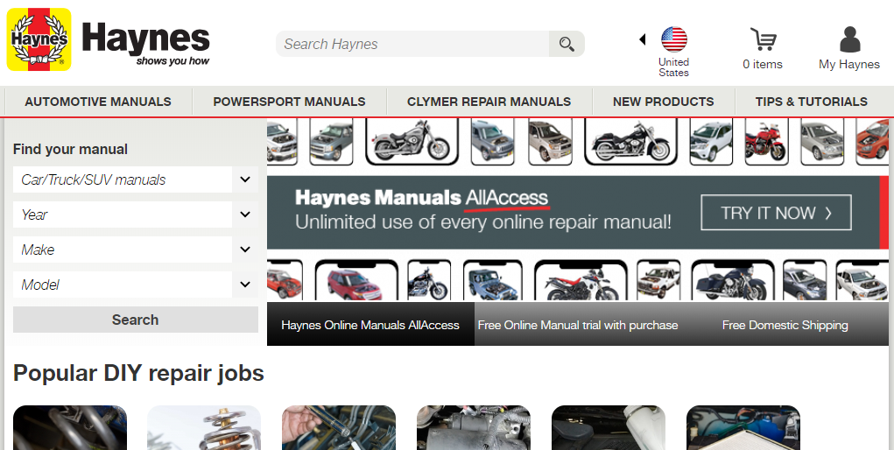Select the Free Online Manual trial tab

578,325
